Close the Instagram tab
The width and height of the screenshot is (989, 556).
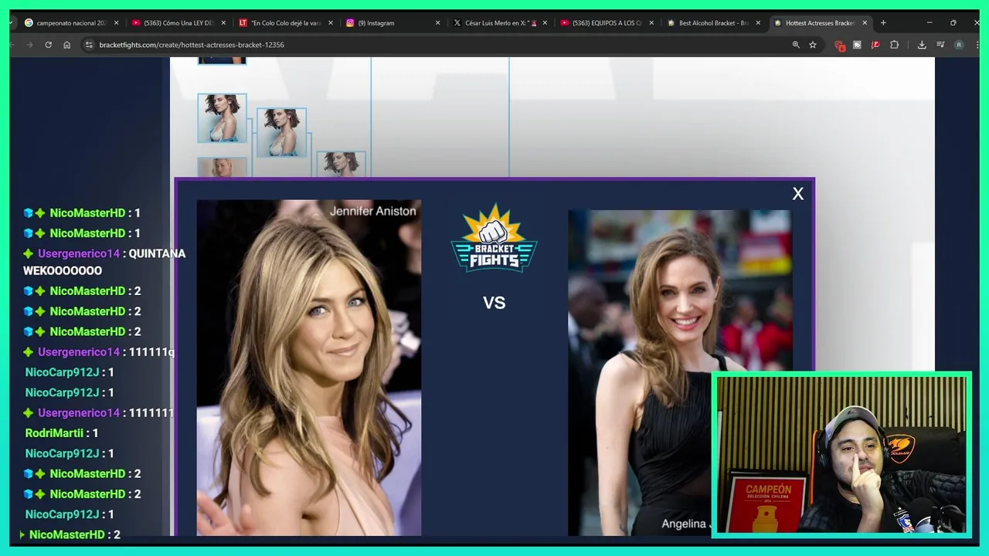coord(437,23)
